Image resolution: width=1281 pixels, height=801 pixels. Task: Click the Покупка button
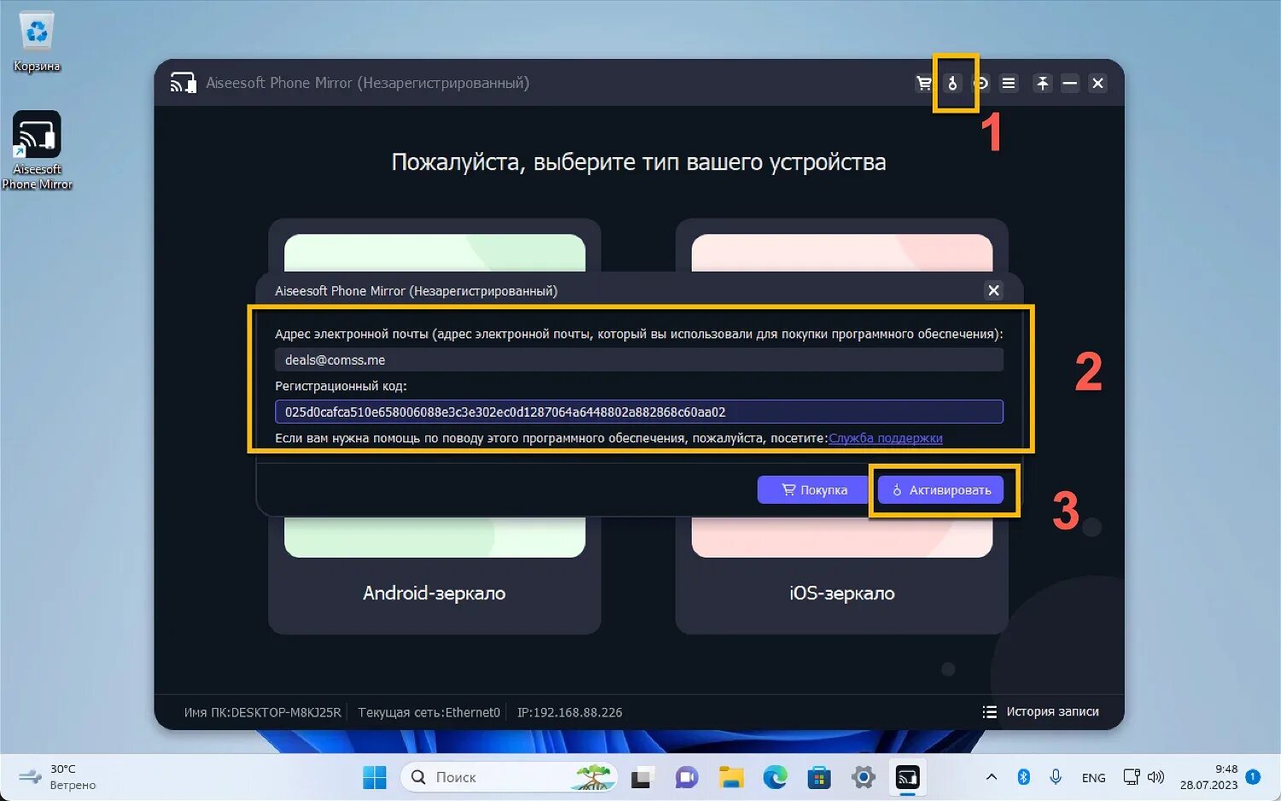(814, 490)
